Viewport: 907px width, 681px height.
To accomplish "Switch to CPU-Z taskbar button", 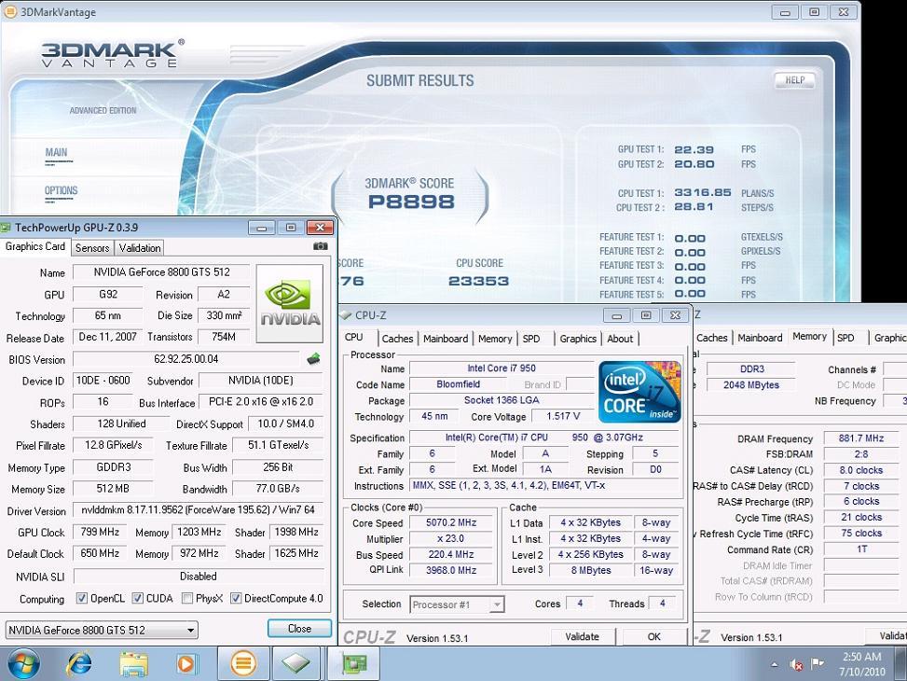I will click(296, 663).
